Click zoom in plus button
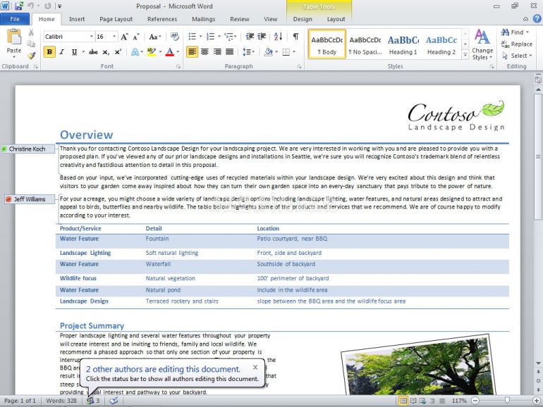 [x=537, y=401]
